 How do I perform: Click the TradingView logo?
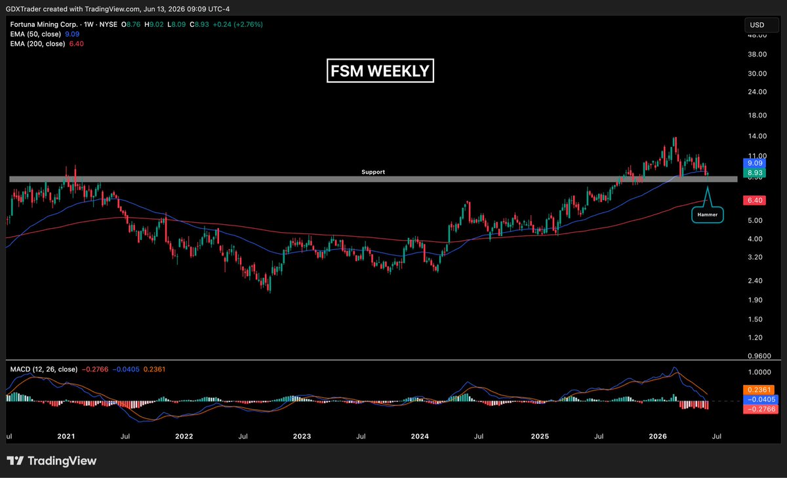(52, 461)
